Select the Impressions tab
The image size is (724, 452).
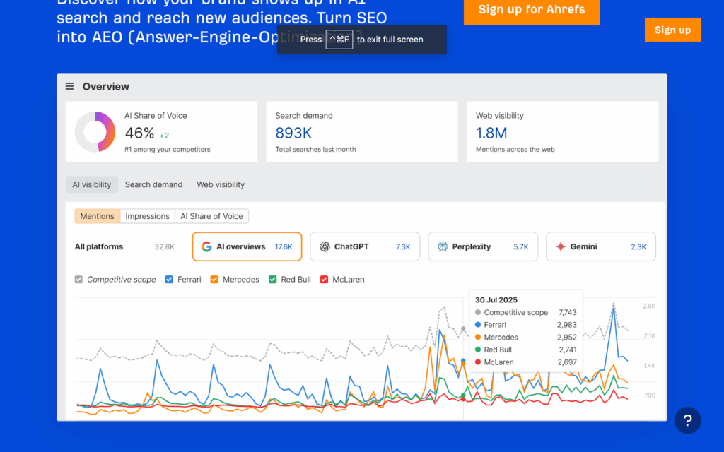click(147, 216)
